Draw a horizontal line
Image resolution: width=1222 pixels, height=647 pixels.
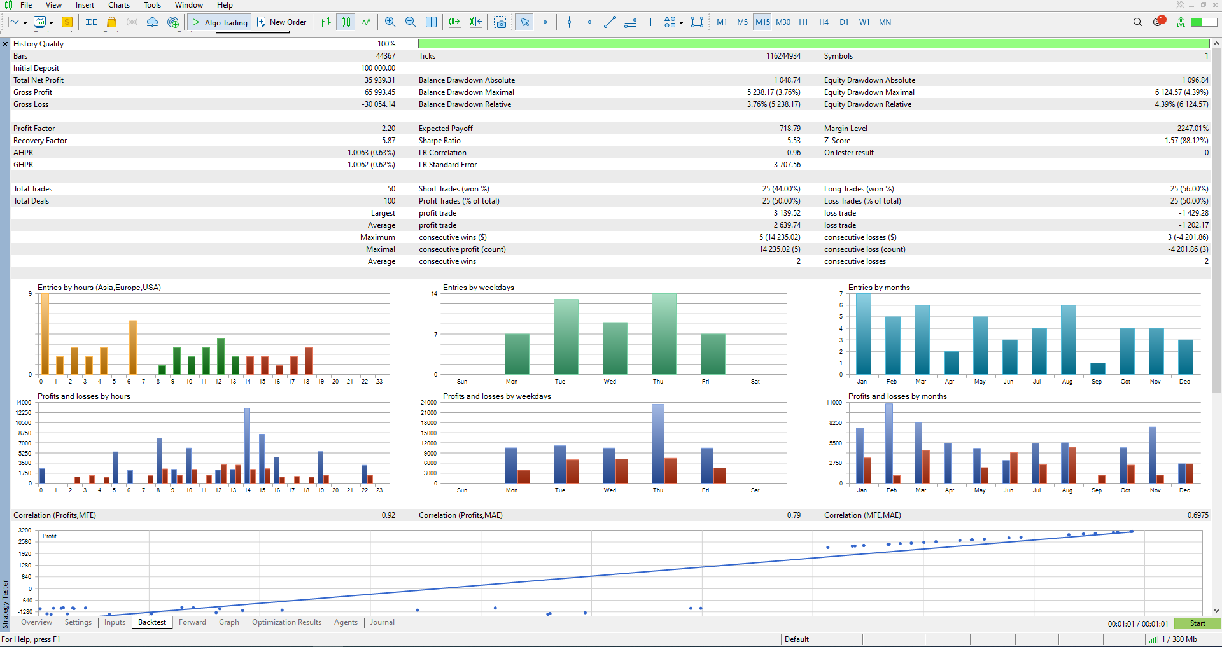coord(589,22)
